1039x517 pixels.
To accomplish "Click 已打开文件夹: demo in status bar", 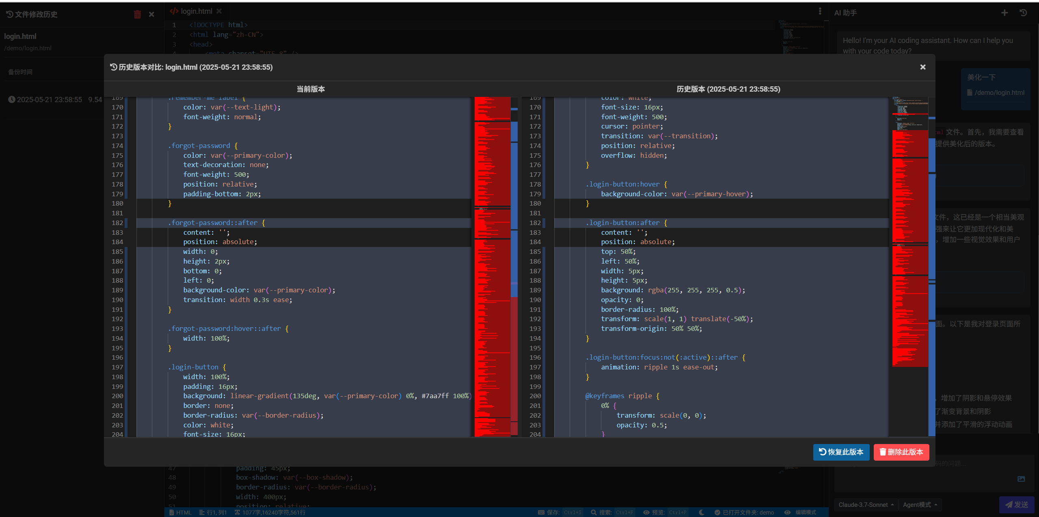I will (744, 513).
